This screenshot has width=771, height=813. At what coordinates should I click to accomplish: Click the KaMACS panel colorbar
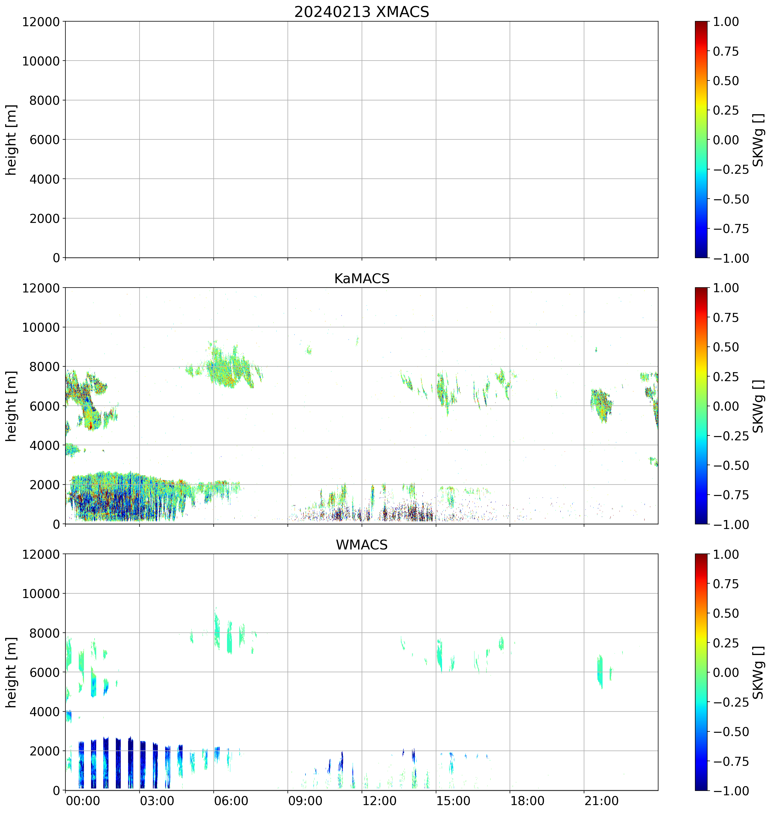[x=701, y=406]
